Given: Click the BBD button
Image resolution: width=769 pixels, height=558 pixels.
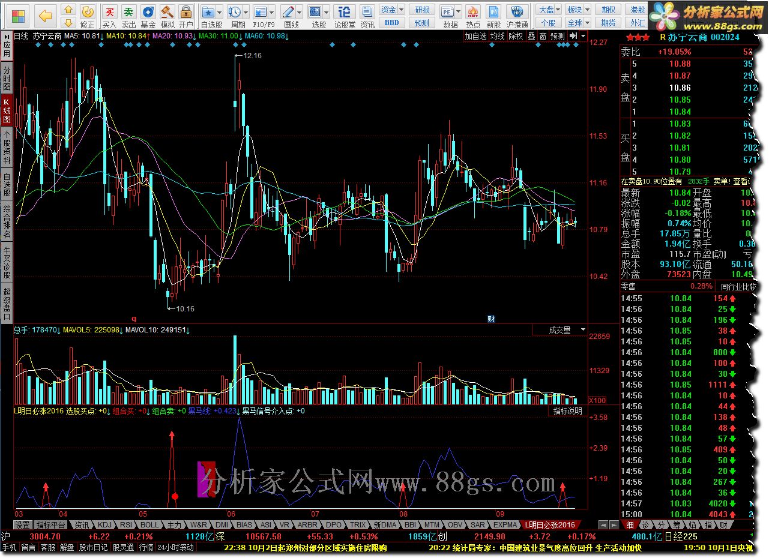Looking at the screenshot, I should point(391,22).
